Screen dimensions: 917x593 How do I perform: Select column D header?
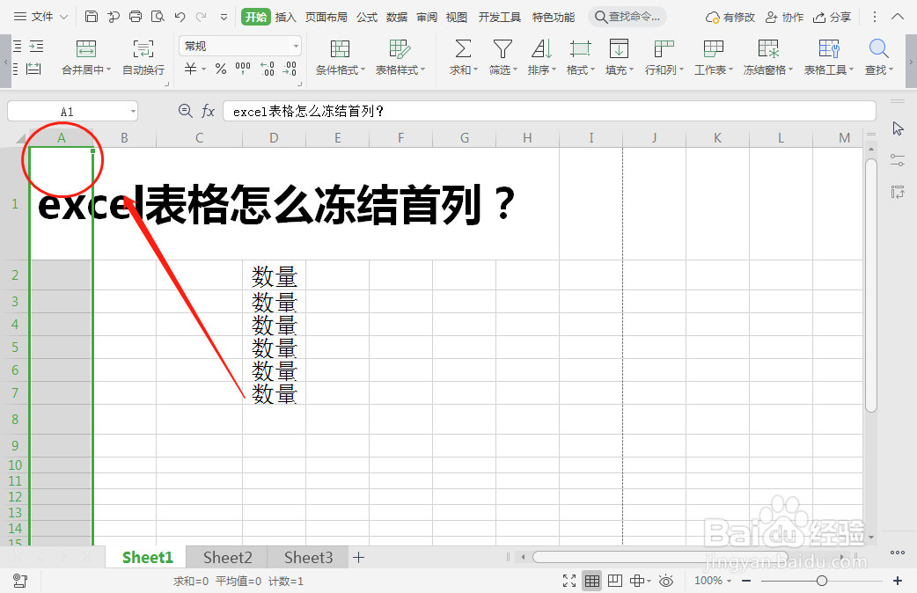point(274,138)
